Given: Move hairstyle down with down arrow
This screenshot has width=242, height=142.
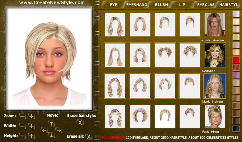Looking at the screenshot, I should point(51,135).
